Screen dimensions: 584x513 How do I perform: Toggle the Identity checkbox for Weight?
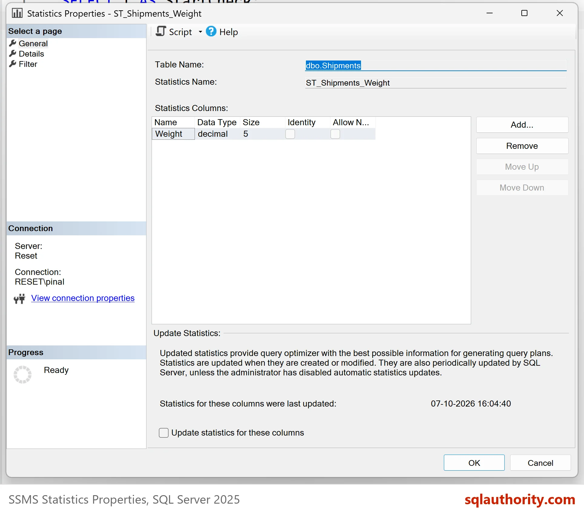pos(290,134)
